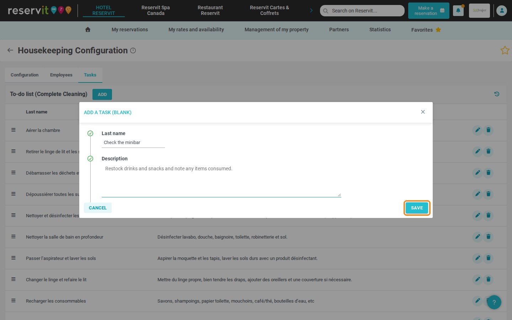
Task: Delete the Nettoyer la salle de bain task
Action: coord(489,237)
